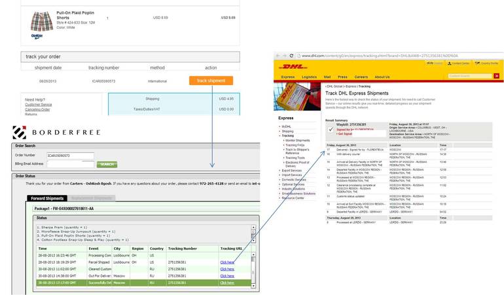Click the OshKosh brand logo under shorts
The image size is (504, 295).
[x=37, y=37]
